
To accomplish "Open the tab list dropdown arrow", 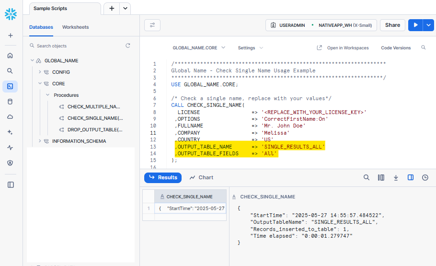I will pos(125,8).
